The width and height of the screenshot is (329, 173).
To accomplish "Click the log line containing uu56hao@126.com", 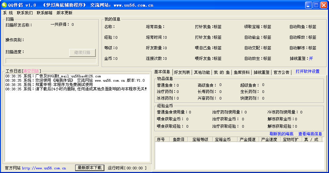I will point(53,76).
